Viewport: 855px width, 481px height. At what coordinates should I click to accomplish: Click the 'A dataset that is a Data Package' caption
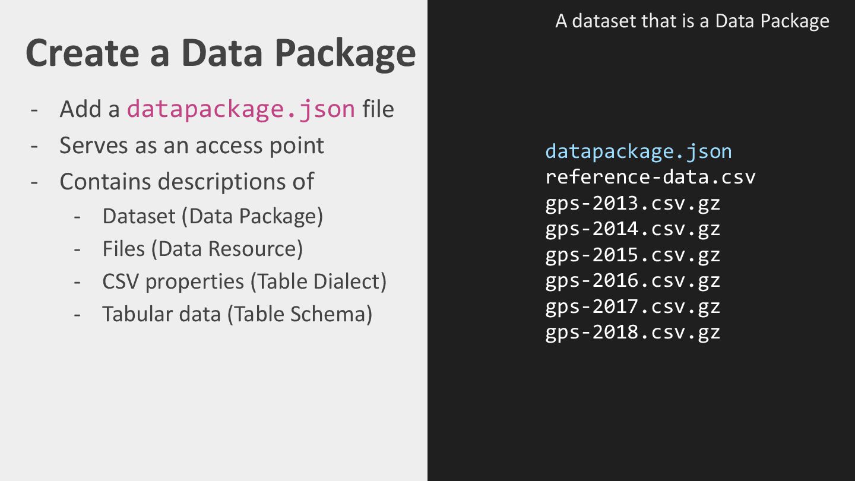[692, 21]
